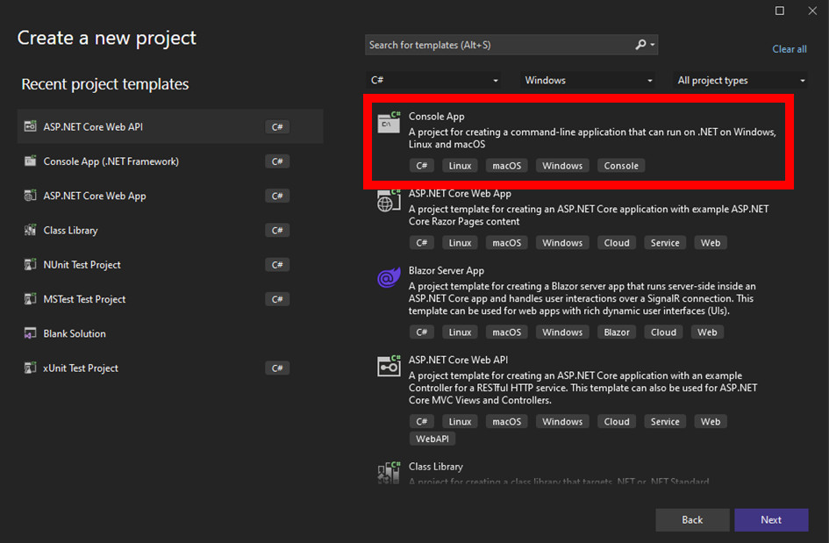Click the Cloud tag under ASP.NET Core Web API
This screenshot has height=543, width=829.
[617, 421]
